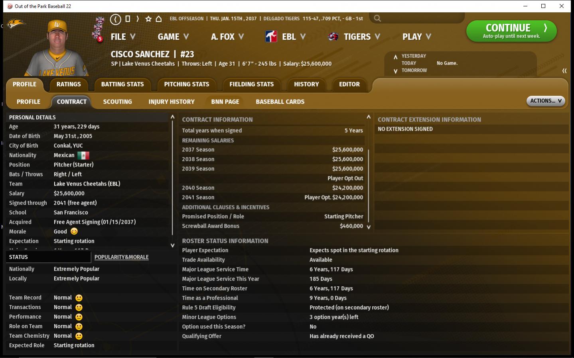Open the PLAY dropdown menu
This screenshot has height=358, width=574.
417,37
